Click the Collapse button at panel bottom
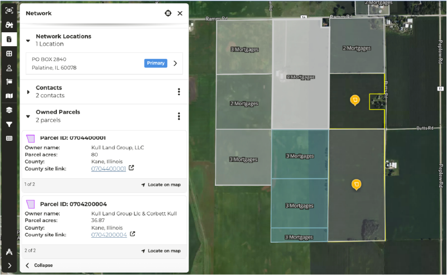The width and height of the screenshot is (447, 275). (39, 266)
